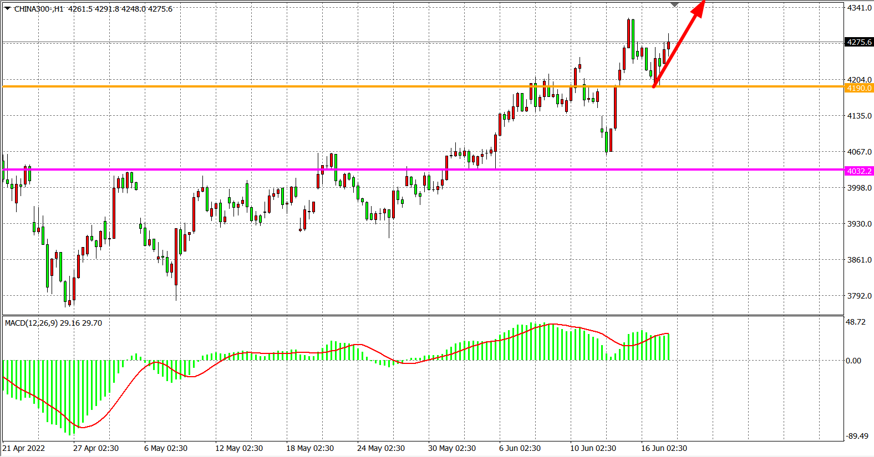Image resolution: width=874 pixels, height=457 pixels.
Task: Click the MACD(12,26,9) indicator label
Action: pyautogui.click(x=53, y=323)
